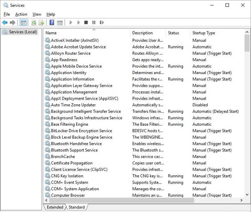Select the Bluetooth Support Service row
This screenshot has width=251, height=212.
click(x=74, y=150)
